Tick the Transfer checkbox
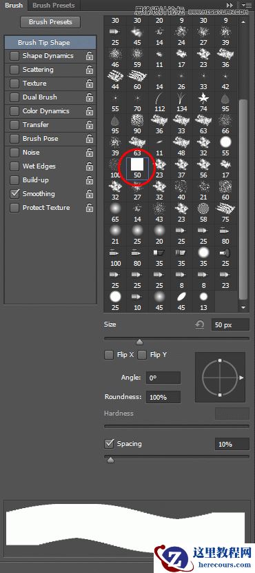Screen dimensions: 255x573 (14, 125)
